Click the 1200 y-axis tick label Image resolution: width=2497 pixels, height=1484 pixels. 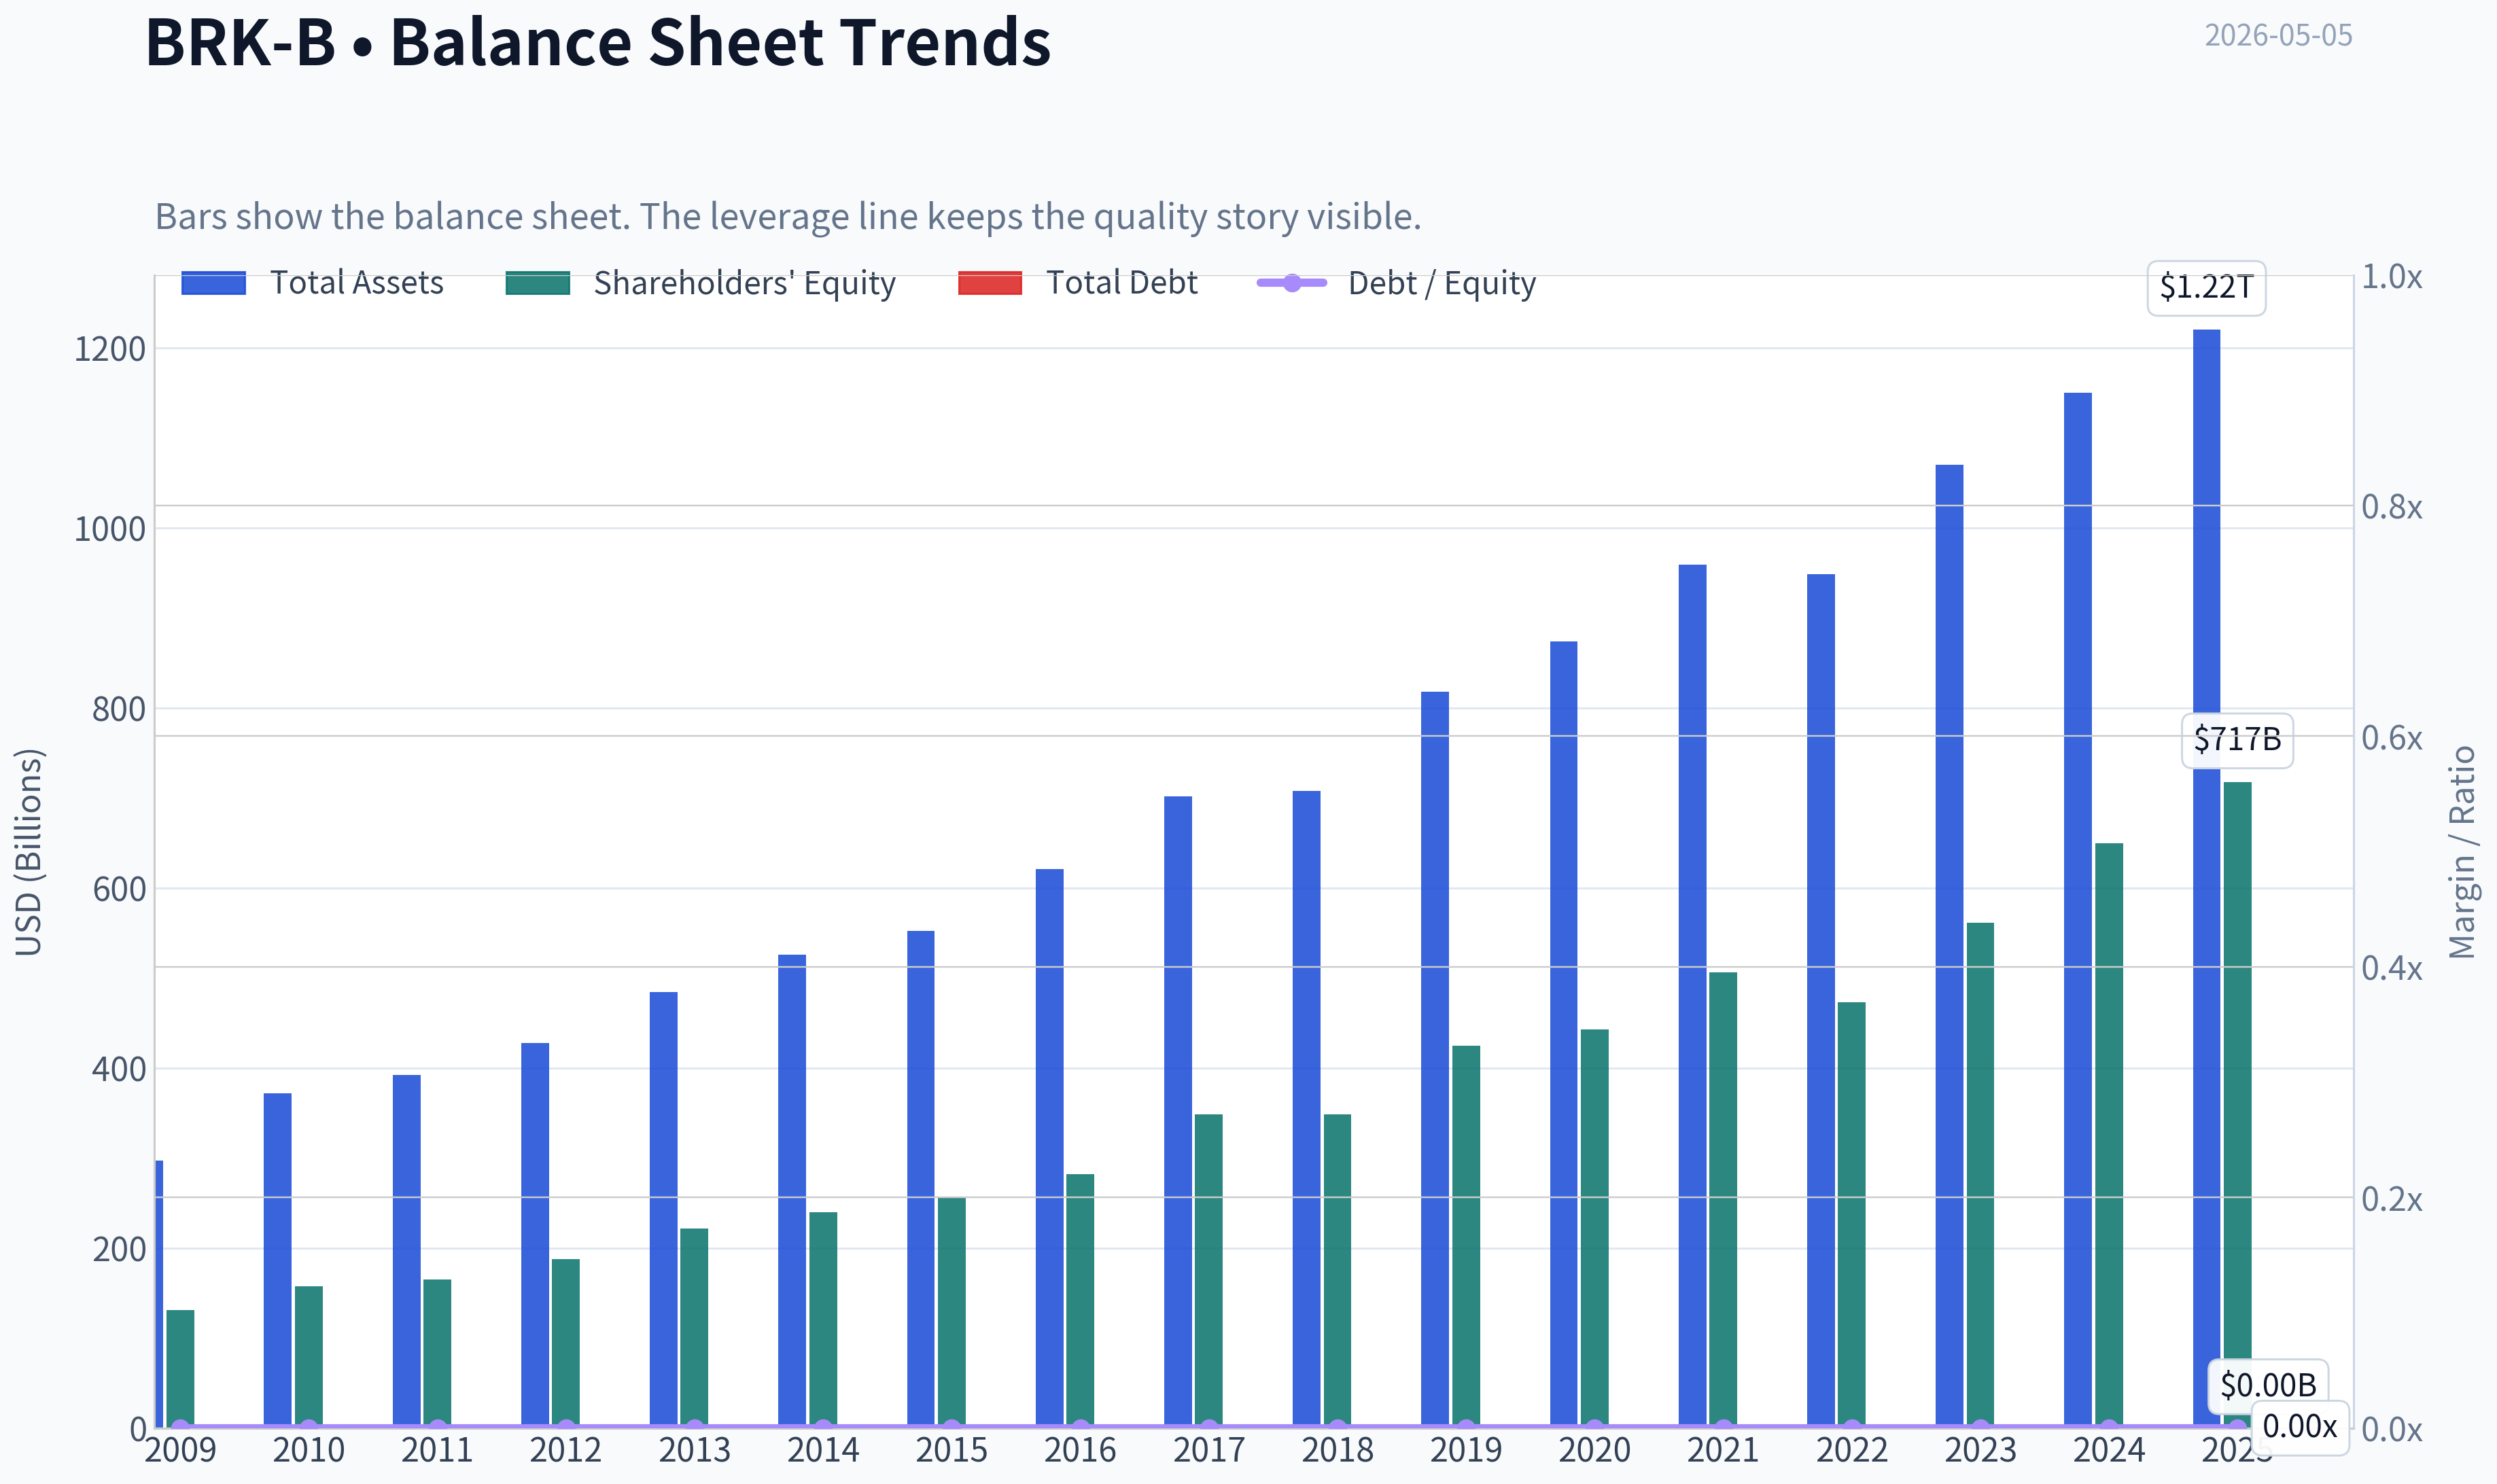[110, 349]
